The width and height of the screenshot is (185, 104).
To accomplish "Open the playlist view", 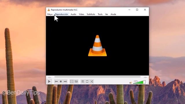I will [x=83, y=81].
